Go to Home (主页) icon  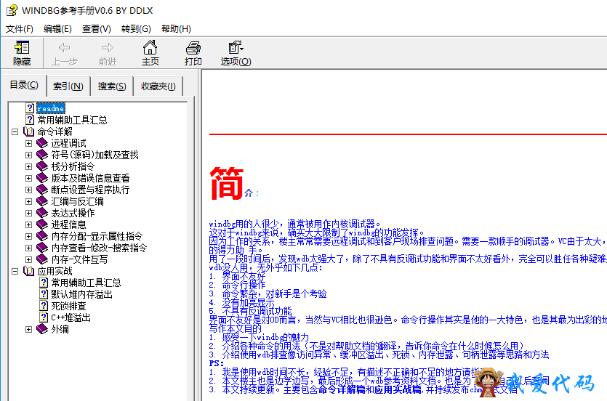tap(150, 47)
